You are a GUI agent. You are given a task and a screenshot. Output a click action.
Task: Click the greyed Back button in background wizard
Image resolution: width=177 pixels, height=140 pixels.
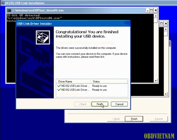[x=116, y=119]
